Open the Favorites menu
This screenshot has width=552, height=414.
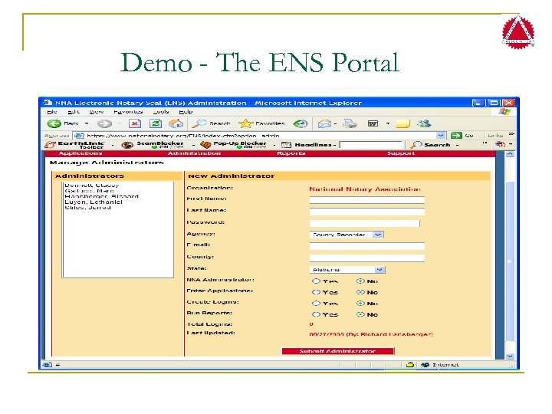128,112
